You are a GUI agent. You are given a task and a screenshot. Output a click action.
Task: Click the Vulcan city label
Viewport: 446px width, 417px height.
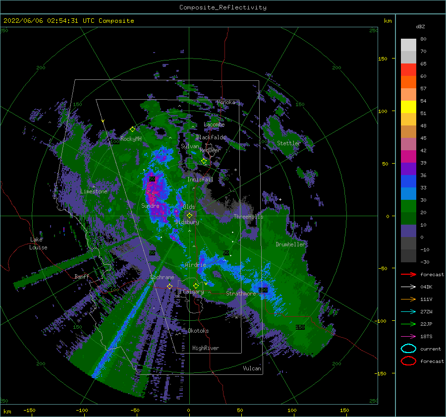click(x=252, y=368)
